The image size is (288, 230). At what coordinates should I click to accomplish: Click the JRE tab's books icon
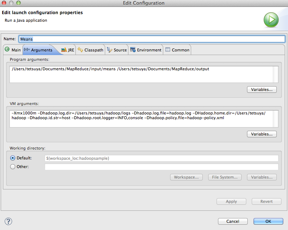[64, 50]
